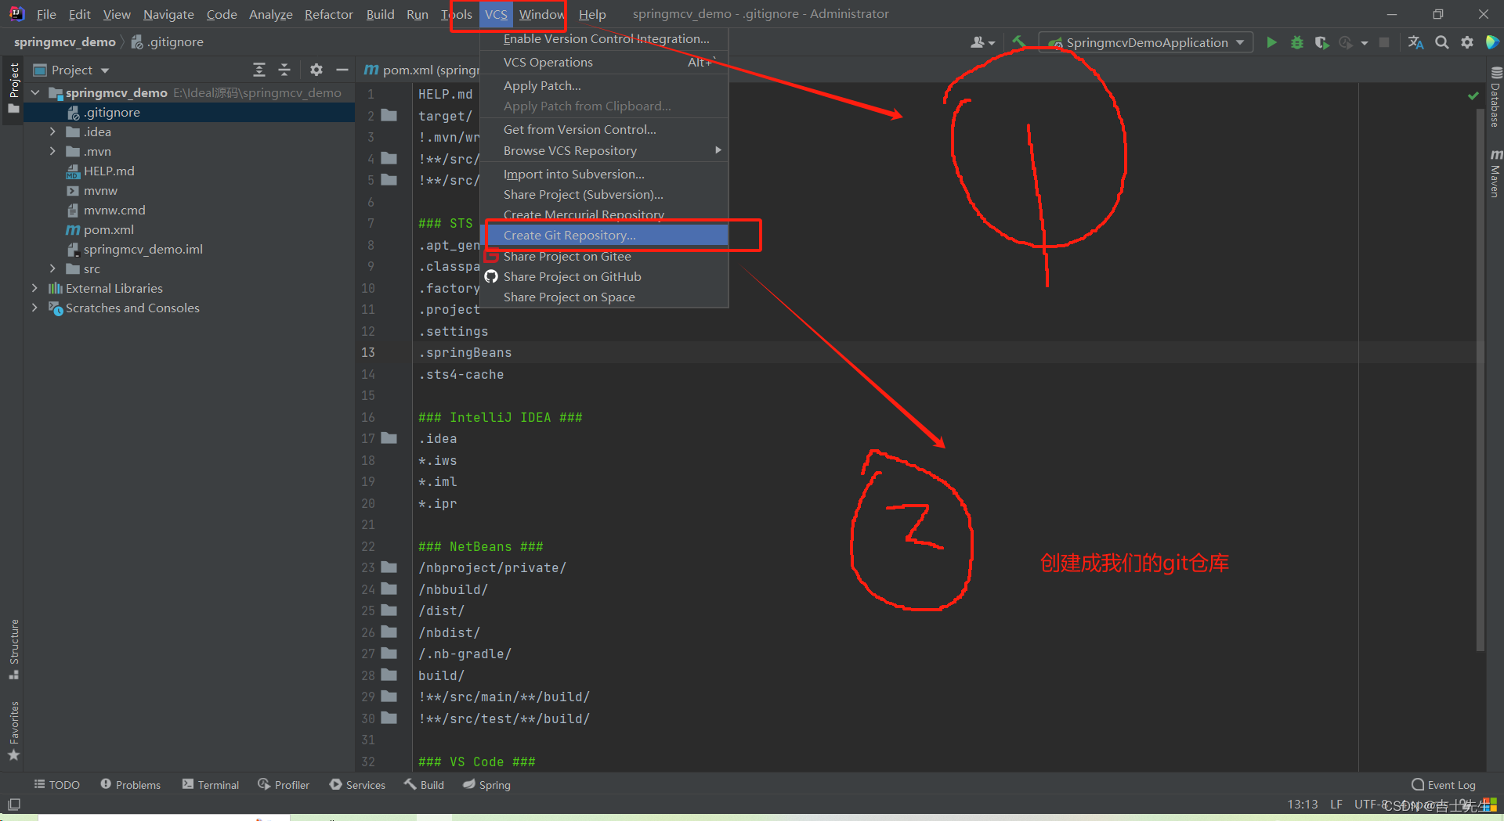Open the TODO tool window

[56, 785]
